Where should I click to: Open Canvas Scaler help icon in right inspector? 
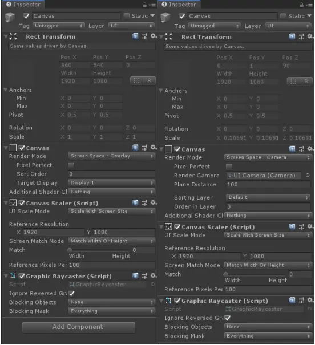click(292, 226)
